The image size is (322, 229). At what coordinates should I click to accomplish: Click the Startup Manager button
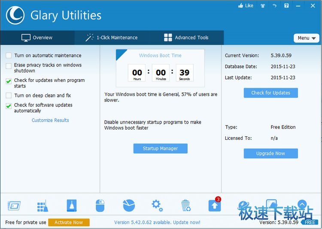161,148
